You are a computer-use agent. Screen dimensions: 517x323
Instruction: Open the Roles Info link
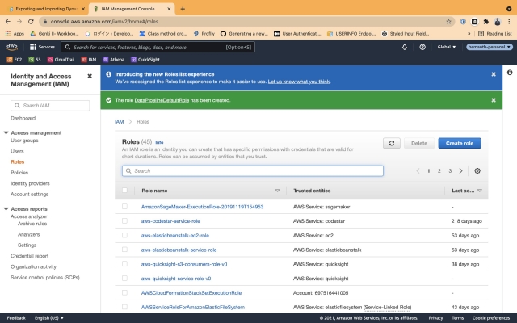click(x=159, y=142)
